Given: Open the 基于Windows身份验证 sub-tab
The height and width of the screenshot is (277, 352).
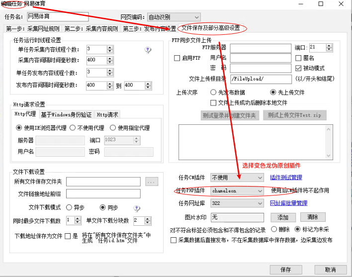Looking at the screenshot, I should click(x=66, y=115).
